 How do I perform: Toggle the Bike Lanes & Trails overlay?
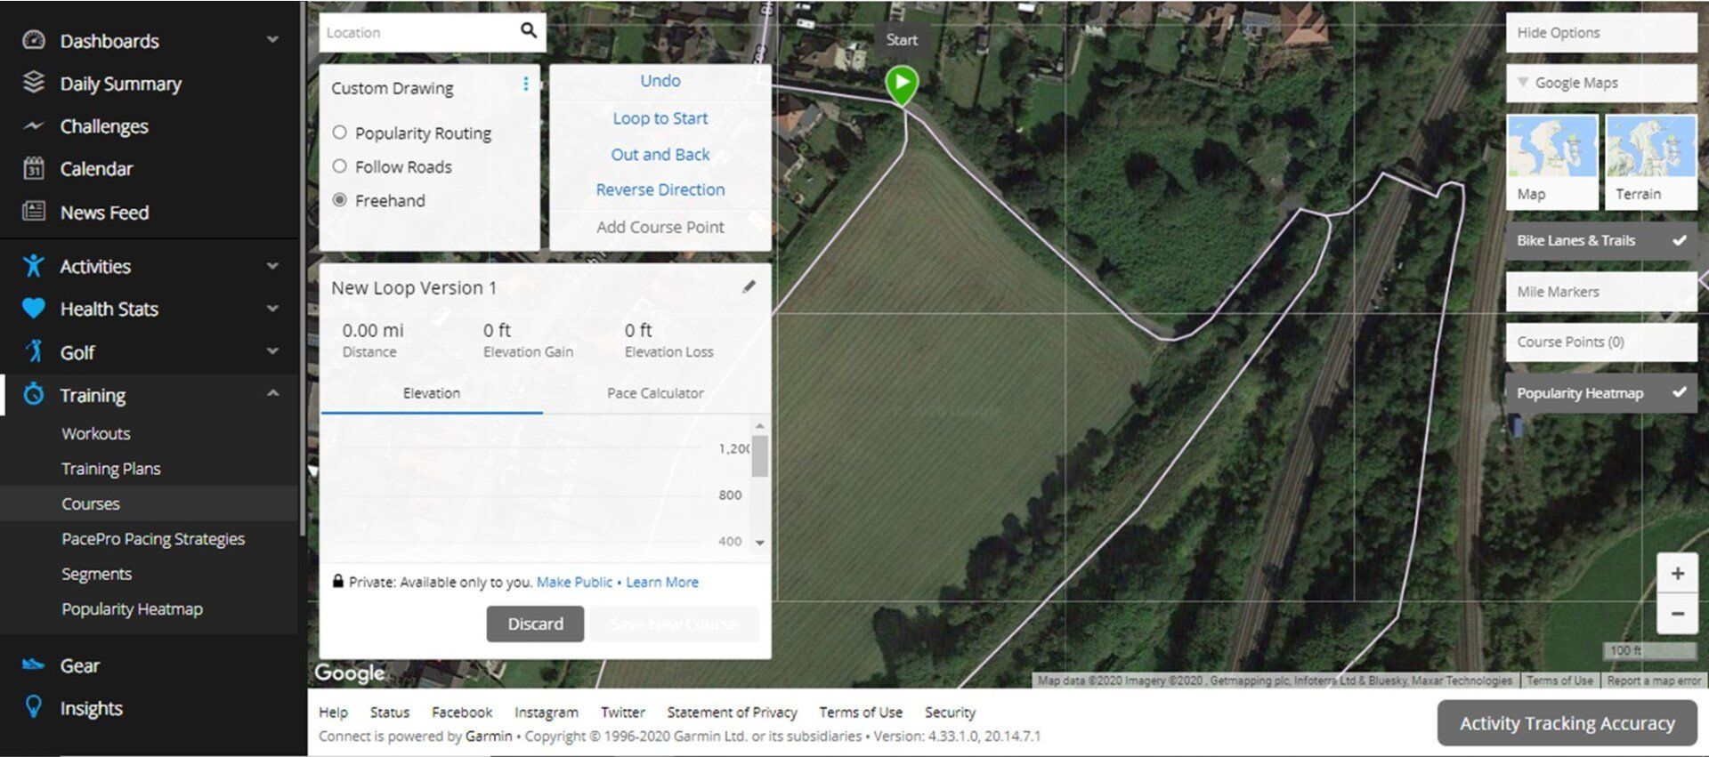pyautogui.click(x=1600, y=240)
